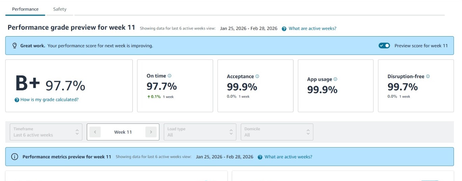The height and width of the screenshot is (181, 462).
Task: Click help icon beside top What are active weeks
Action: pyautogui.click(x=284, y=29)
